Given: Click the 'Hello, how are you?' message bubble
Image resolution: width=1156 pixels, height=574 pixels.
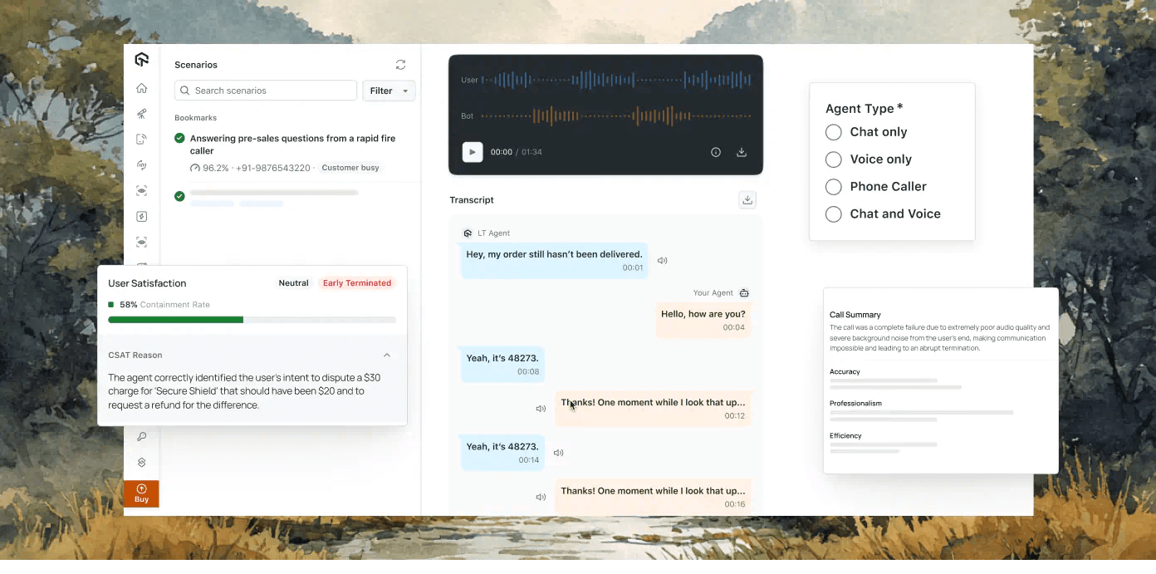Looking at the screenshot, I should (703, 320).
